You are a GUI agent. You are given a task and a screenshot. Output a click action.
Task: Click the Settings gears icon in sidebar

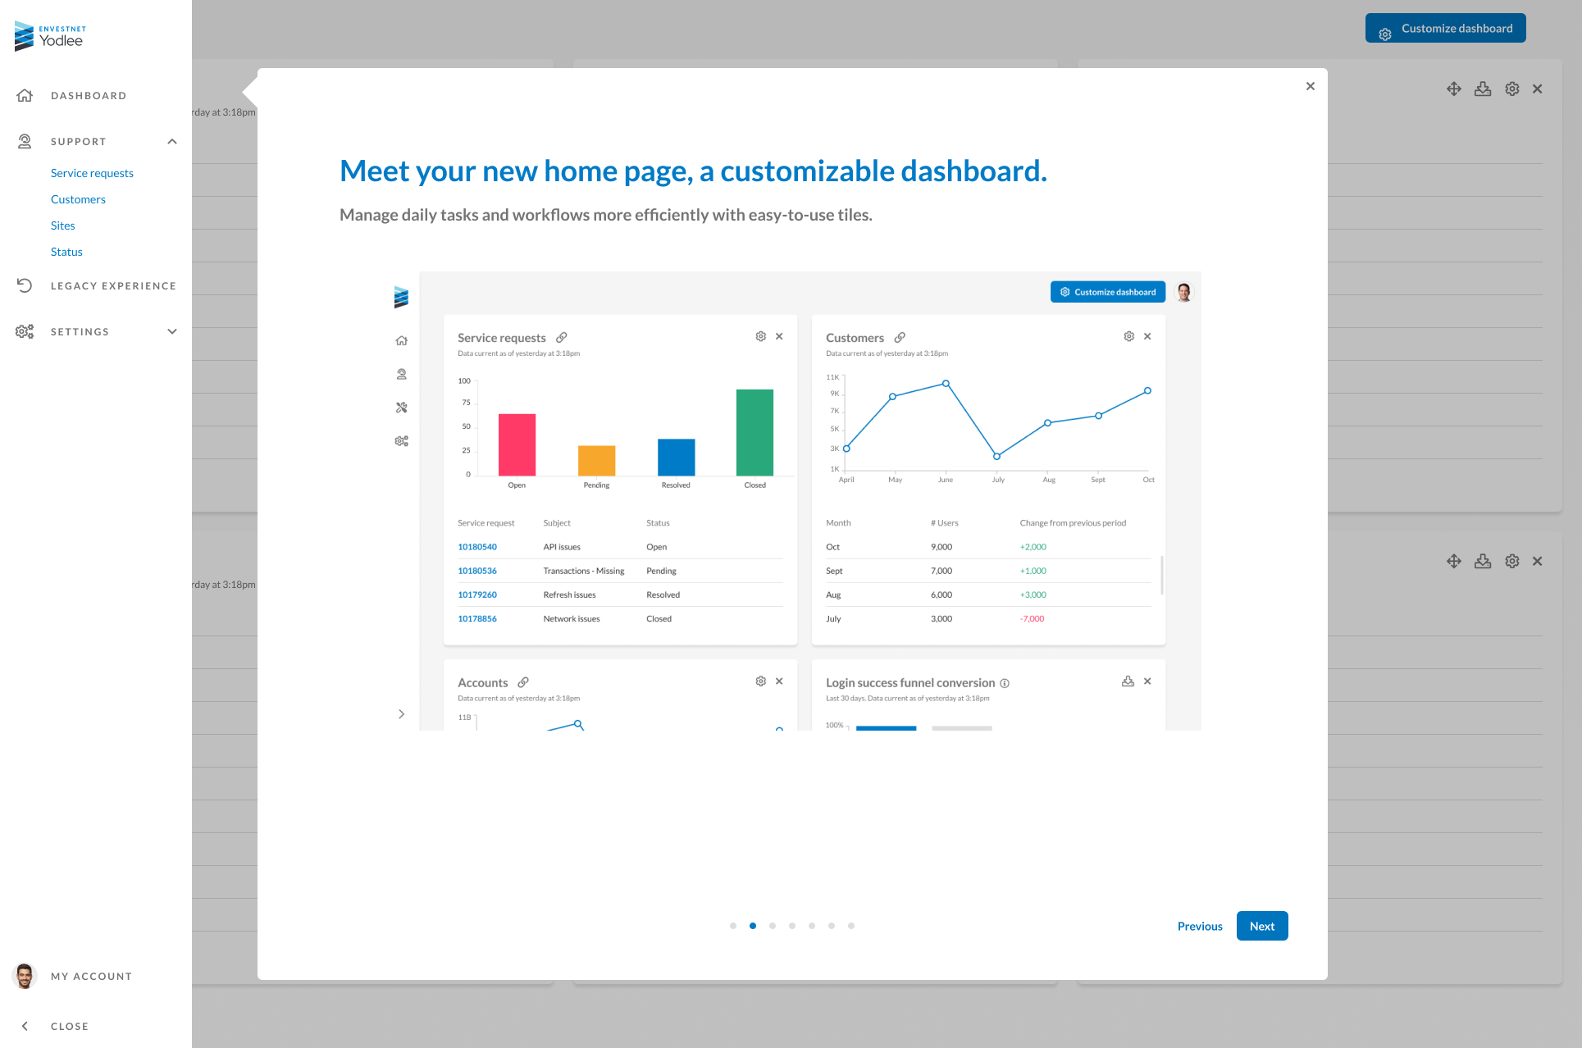[25, 331]
